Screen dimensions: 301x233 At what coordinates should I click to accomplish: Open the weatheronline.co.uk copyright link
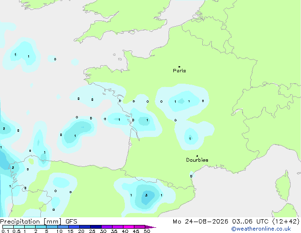click(x=261, y=229)
